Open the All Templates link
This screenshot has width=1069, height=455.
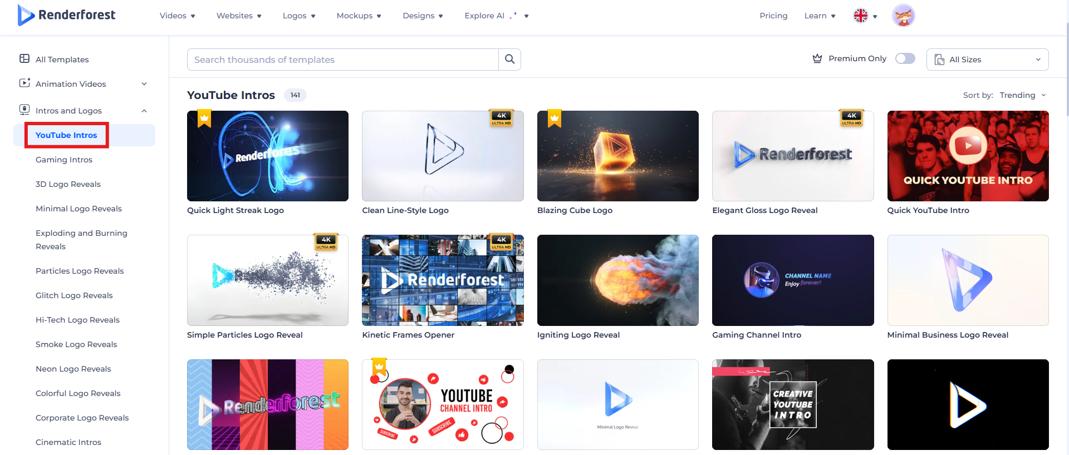[62, 60]
